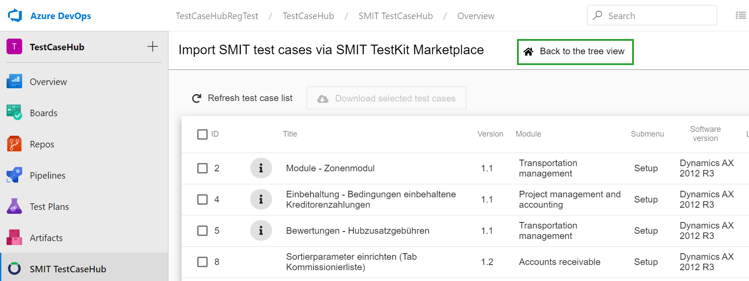
Task: Select SMIT TestCaseHub in sidebar
Action: click(68, 269)
